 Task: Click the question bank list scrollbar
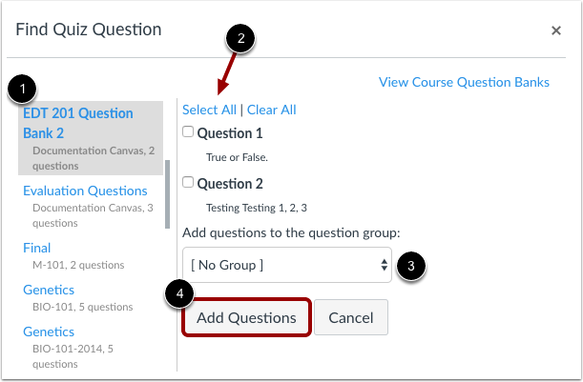pyautogui.click(x=167, y=194)
